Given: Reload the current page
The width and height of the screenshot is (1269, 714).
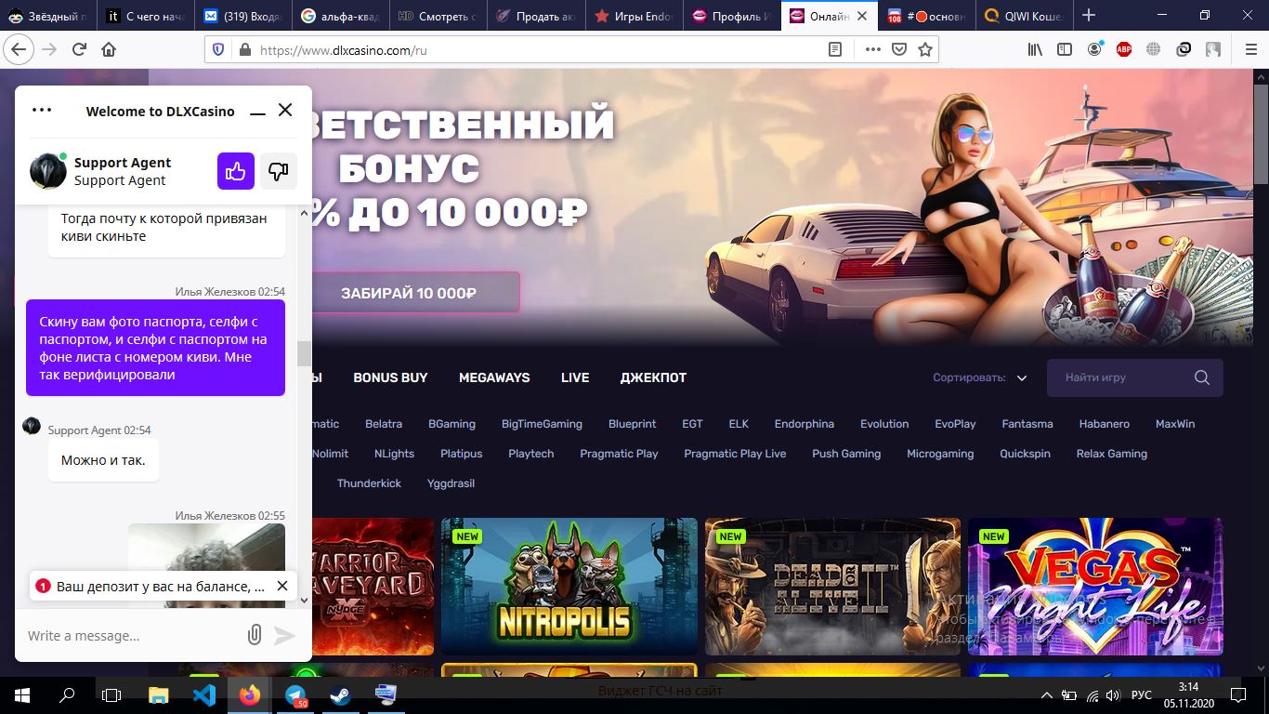Looking at the screenshot, I should pyautogui.click(x=80, y=49).
